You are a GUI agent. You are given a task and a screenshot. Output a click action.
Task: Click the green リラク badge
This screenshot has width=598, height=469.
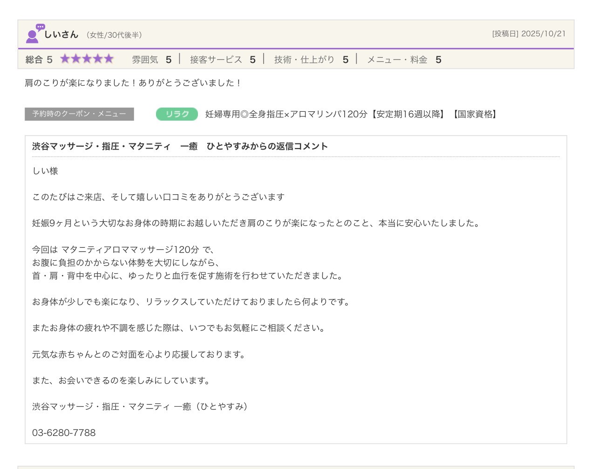click(177, 114)
